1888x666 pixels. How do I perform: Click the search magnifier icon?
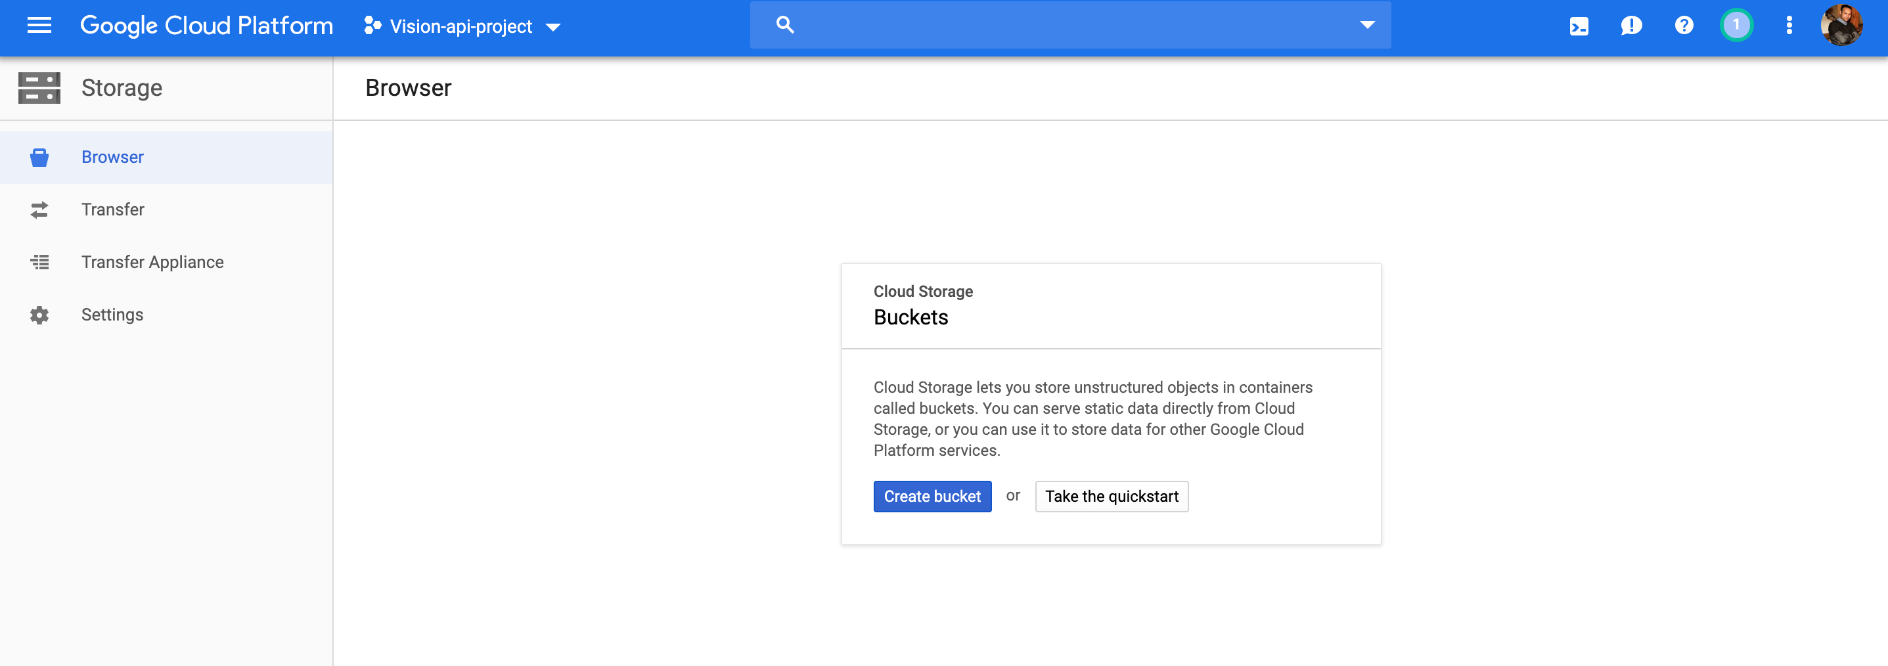785,25
